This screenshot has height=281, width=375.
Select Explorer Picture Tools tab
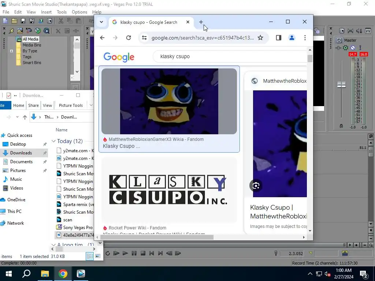coord(71,105)
